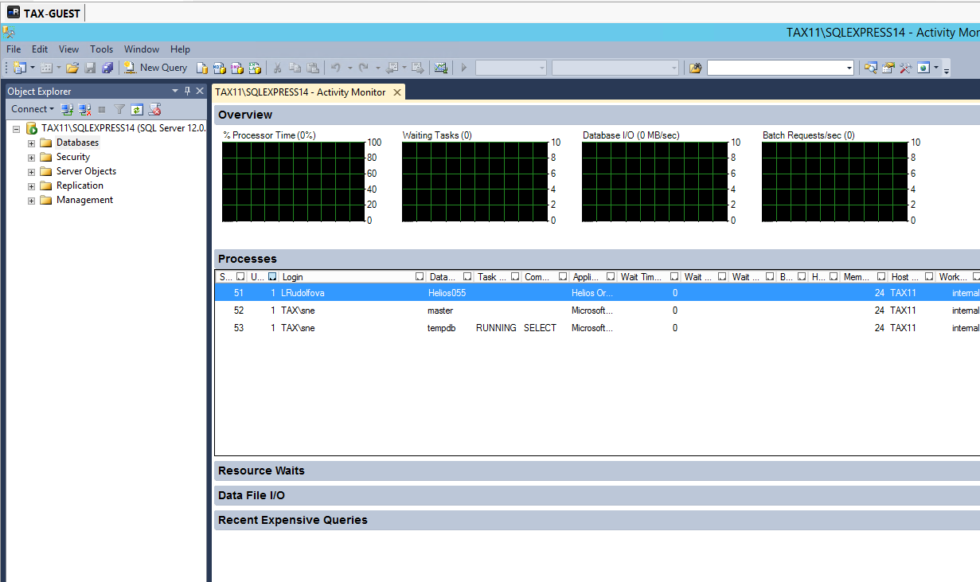Click the Open File folder icon
980x582 pixels.
[x=72, y=68]
